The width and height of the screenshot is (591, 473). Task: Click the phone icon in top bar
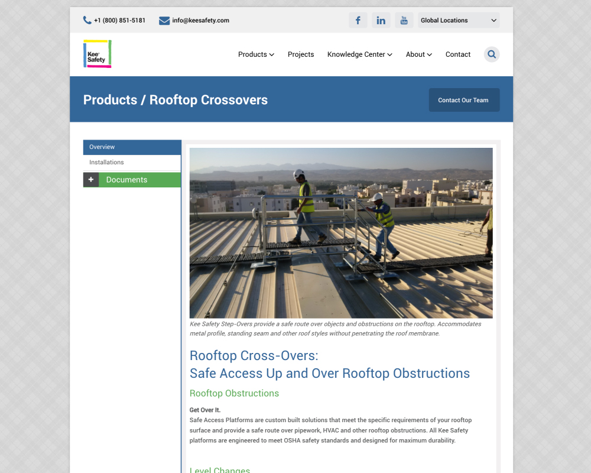[87, 20]
